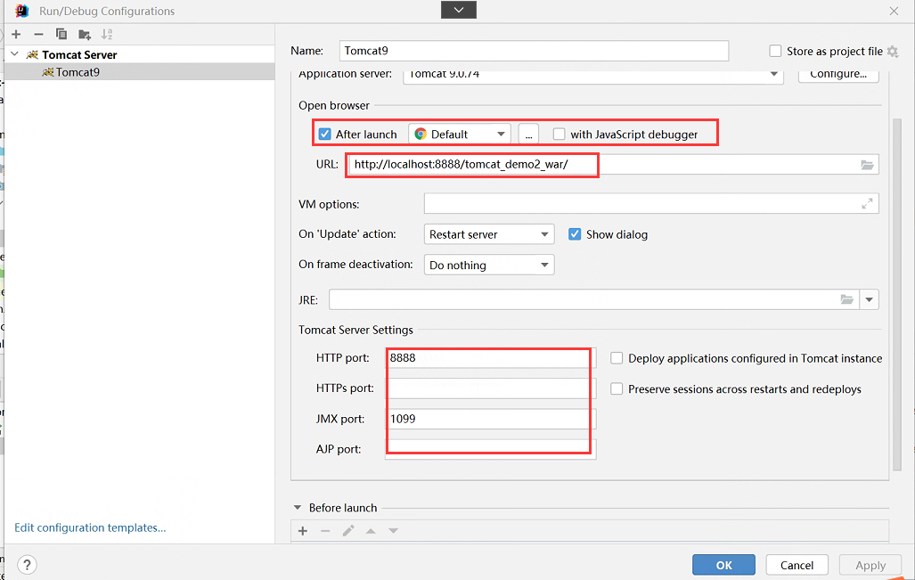915x580 pixels.
Task: Remove the selected configuration
Action: (x=38, y=35)
